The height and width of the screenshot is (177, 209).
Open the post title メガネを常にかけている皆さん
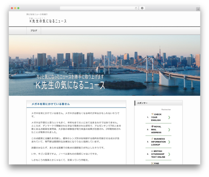point(51,104)
